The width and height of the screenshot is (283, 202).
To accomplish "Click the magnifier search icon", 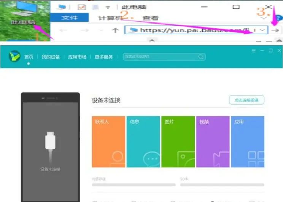I will 201,57.
